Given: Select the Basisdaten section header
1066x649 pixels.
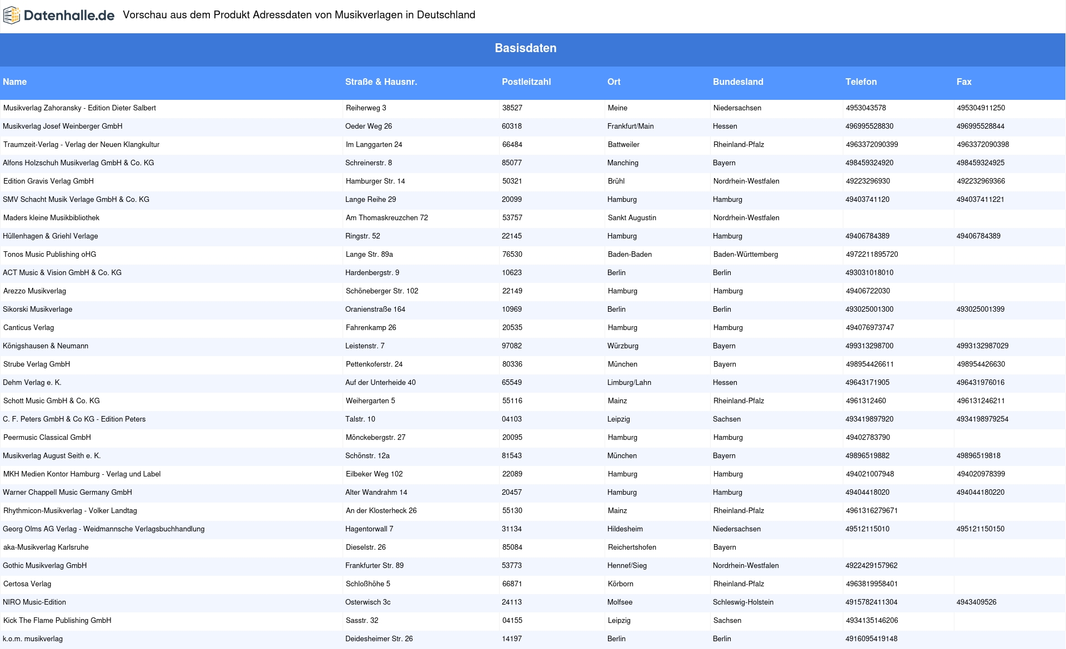Looking at the screenshot, I should click(x=525, y=48).
